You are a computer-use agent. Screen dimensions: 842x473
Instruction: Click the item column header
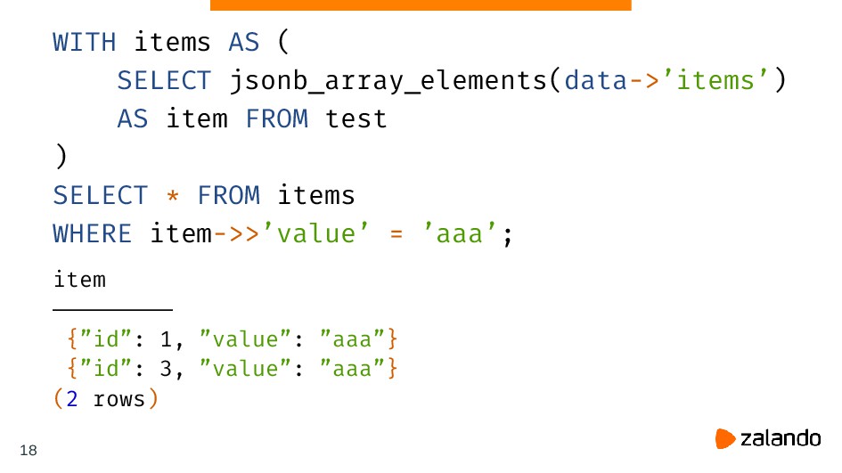(79, 280)
